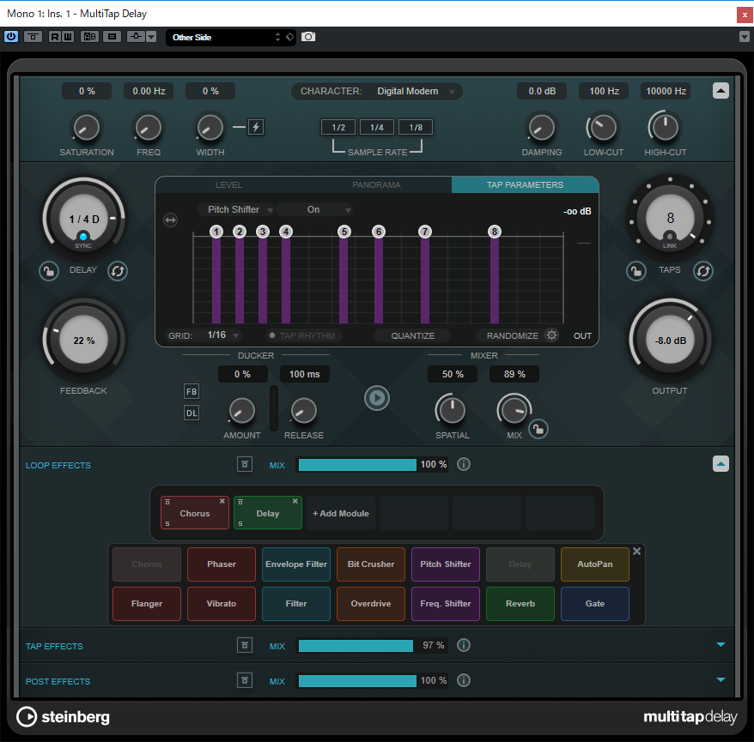Remove the Delay module with its X
754x742 pixels.
(x=295, y=501)
